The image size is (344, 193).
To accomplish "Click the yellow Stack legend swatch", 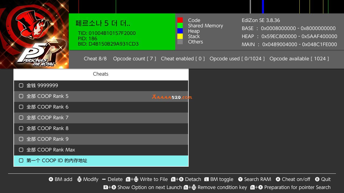I will coord(180,36).
